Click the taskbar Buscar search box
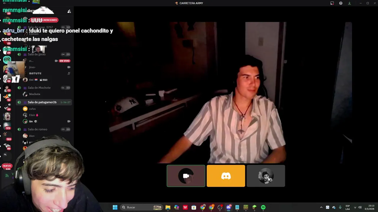The height and width of the screenshot is (212, 378). 142,207
